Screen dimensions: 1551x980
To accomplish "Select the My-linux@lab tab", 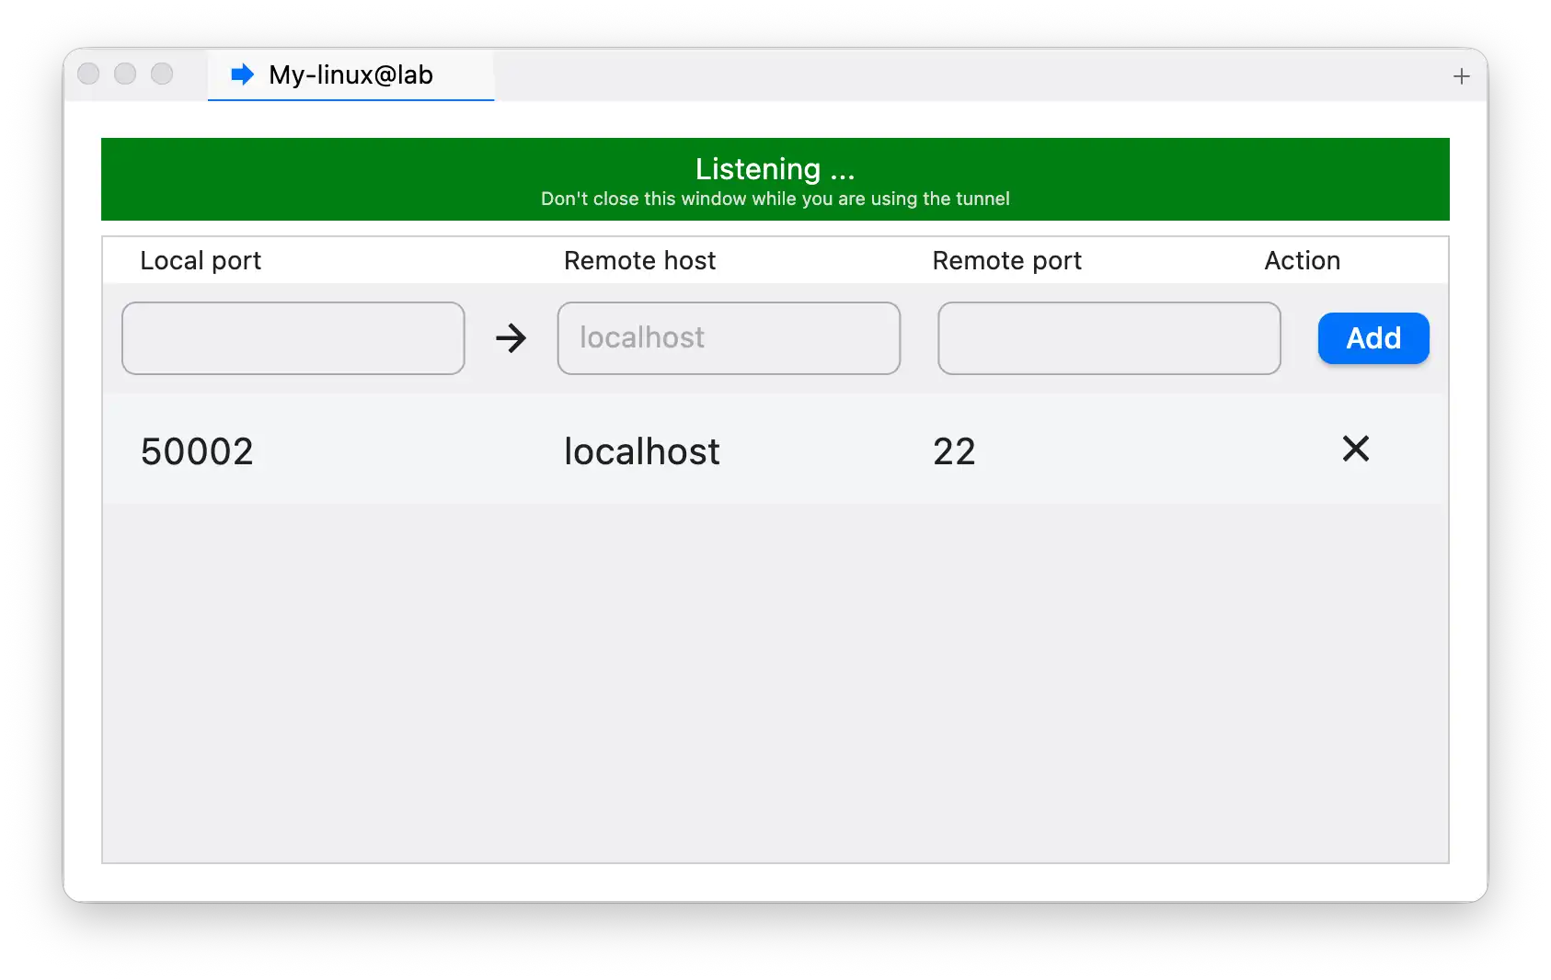I will (350, 75).
